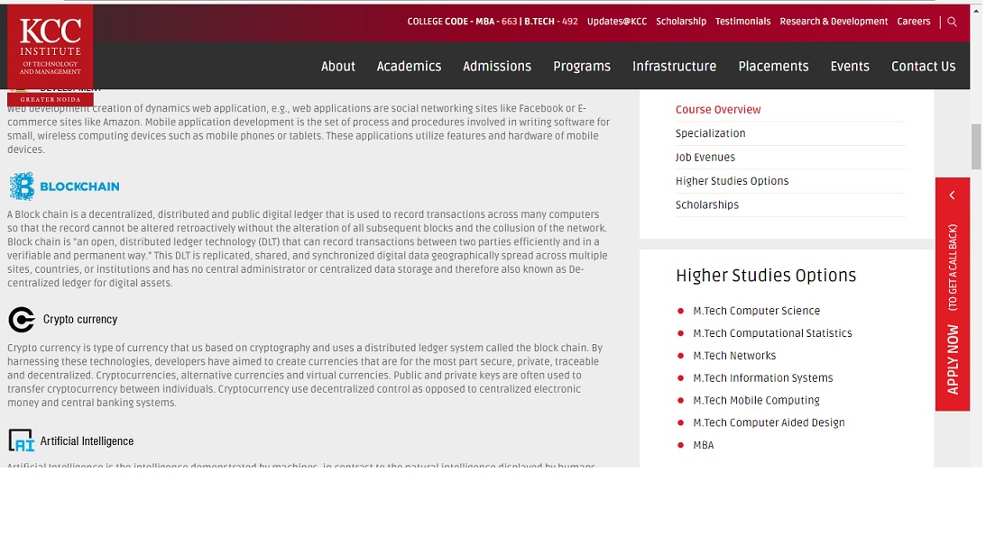
Task: Click M.Tech Mobile Computing list item
Action: pos(757,400)
